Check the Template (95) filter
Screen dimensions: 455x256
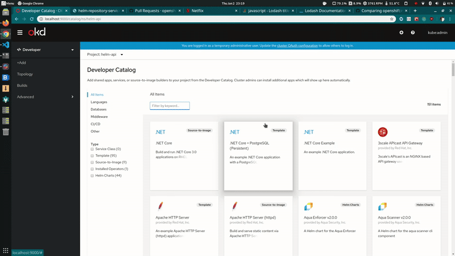[x=92, y=155]
